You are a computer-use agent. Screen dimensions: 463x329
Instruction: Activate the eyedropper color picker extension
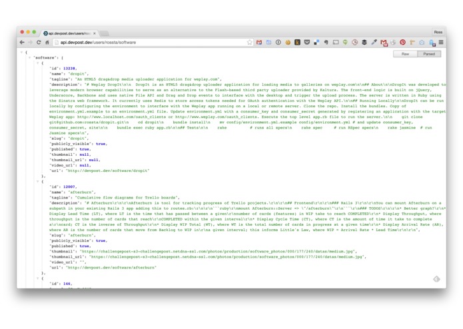pos(374,42)
